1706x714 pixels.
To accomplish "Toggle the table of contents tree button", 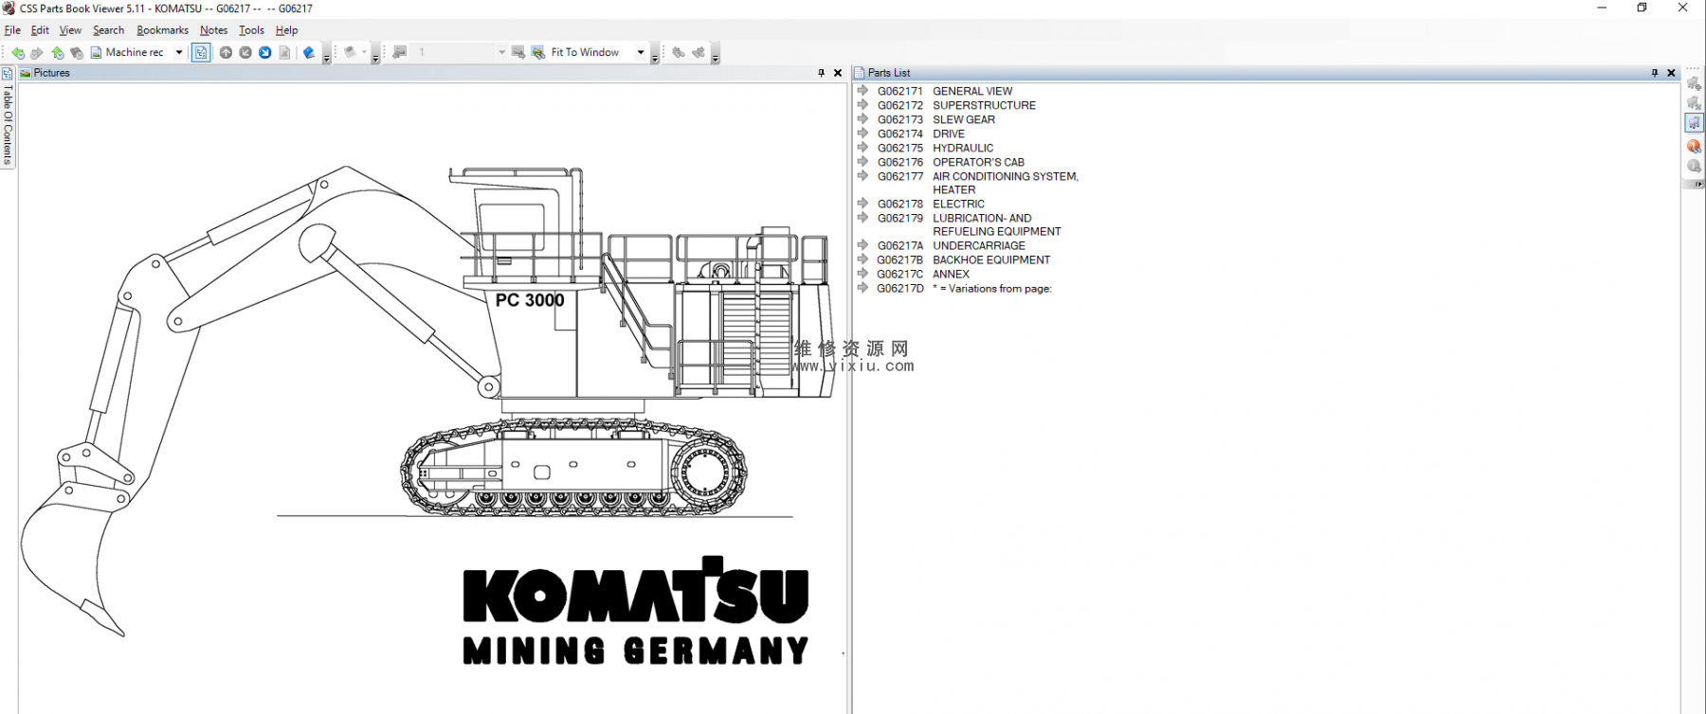I will click(201, 53).
